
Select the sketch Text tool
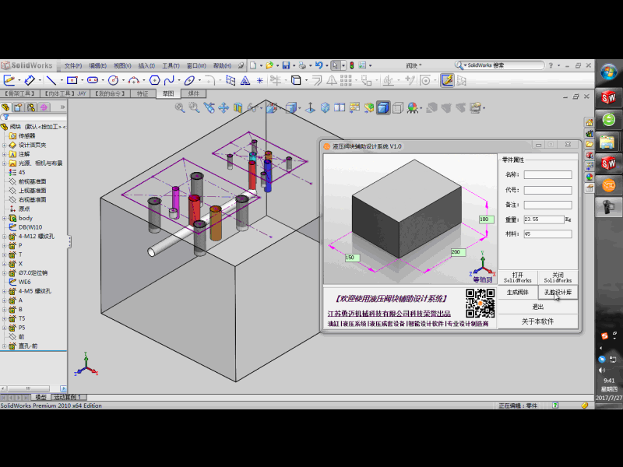(x=245, y=81)
